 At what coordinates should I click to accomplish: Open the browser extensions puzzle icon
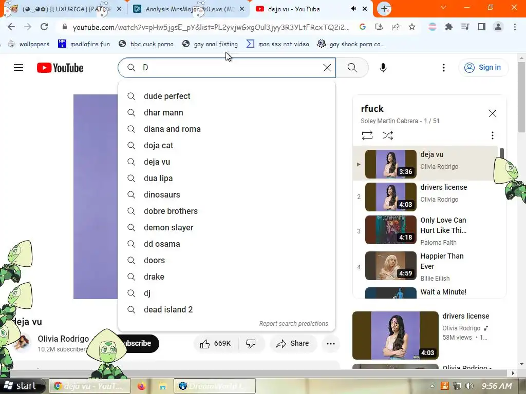coord(449,27)
